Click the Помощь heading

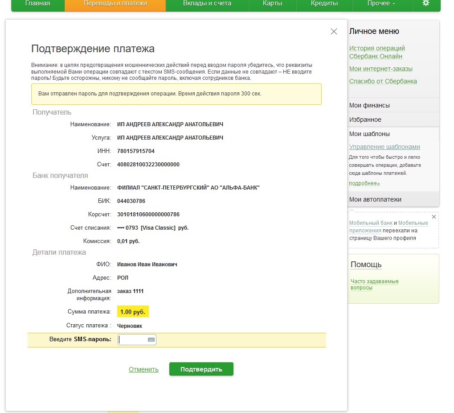tap(366, 264)
